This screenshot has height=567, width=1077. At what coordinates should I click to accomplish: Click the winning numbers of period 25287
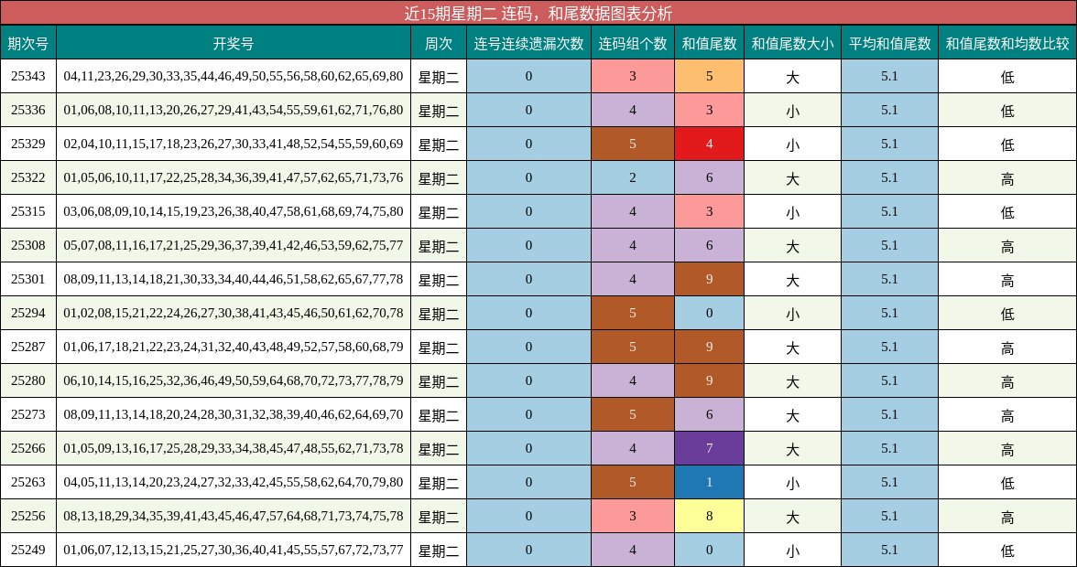[232, 347]
